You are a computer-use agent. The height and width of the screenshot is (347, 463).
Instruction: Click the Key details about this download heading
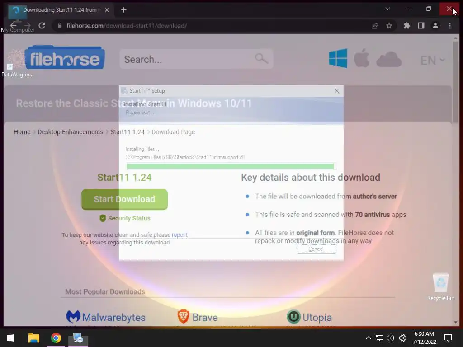[x=311, y=177]
